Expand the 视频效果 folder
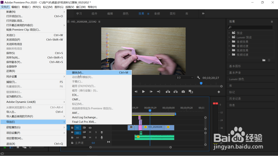This screenshot has height=156, width=278. 229,50
